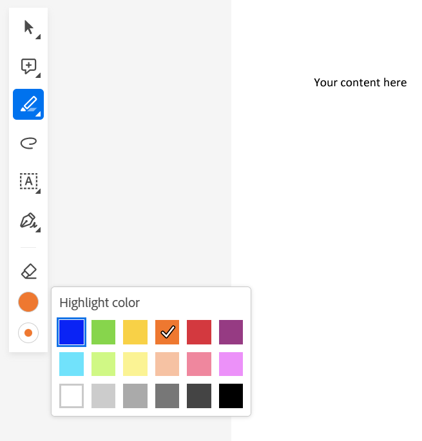This screenshot has width=422, height=441.
Task: Pick the pink highlight swatch
Action: click(199, 364)
